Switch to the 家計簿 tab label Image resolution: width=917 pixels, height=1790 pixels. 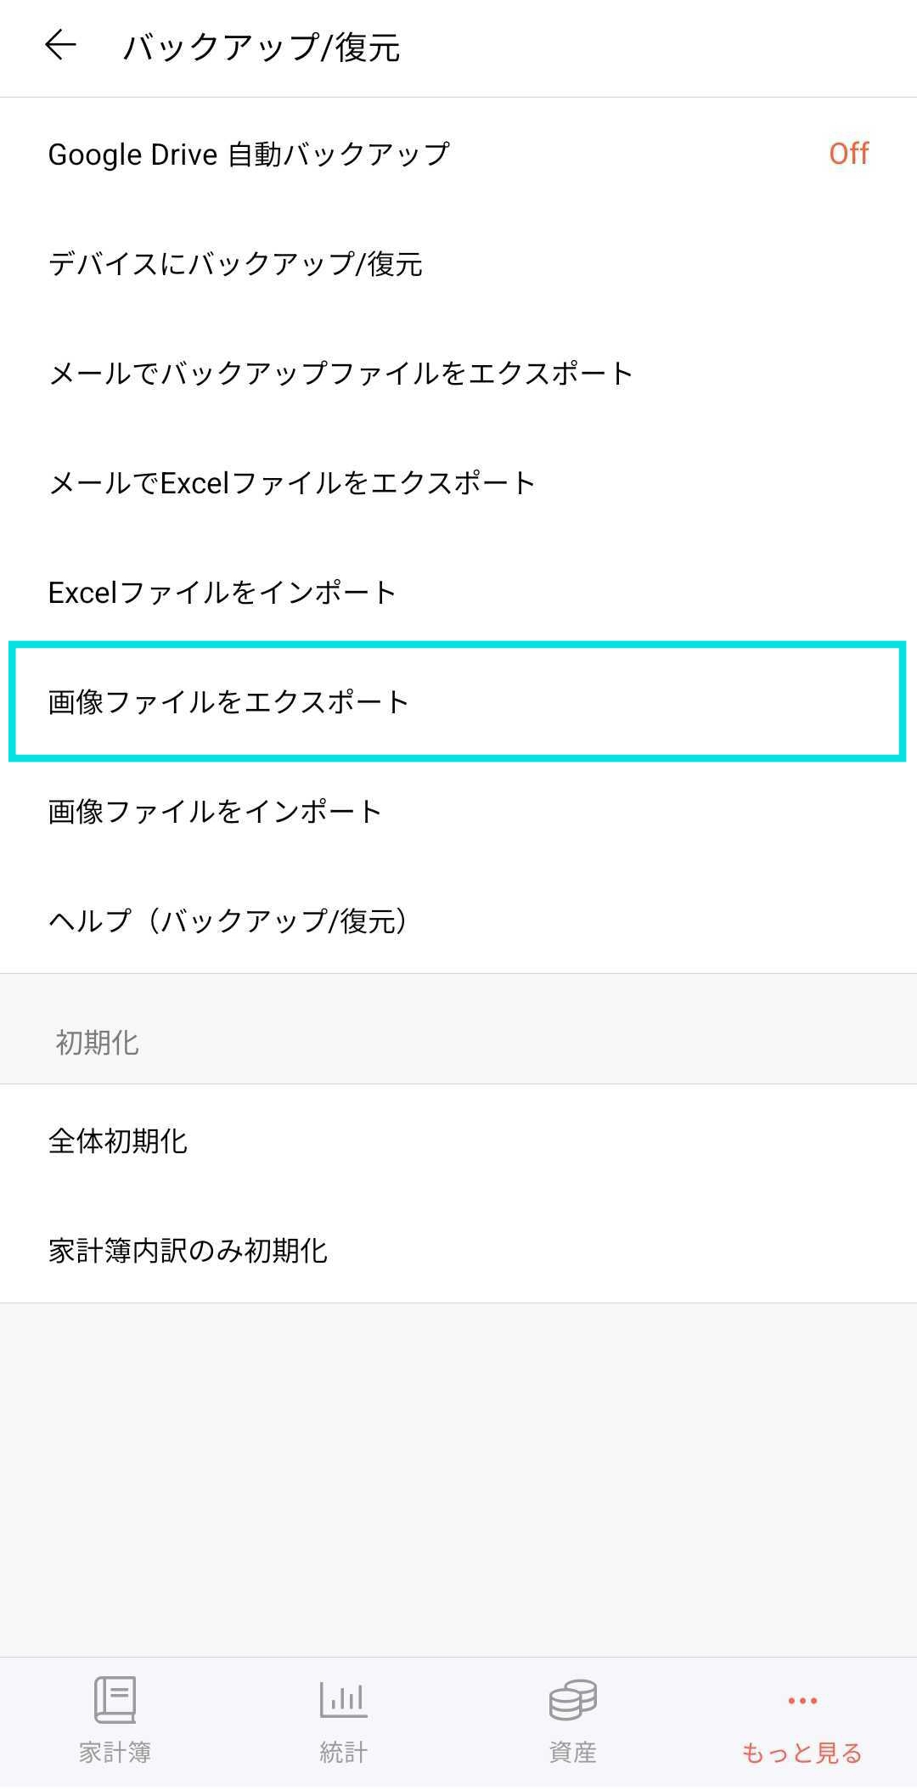click(x=115, y=1753)
